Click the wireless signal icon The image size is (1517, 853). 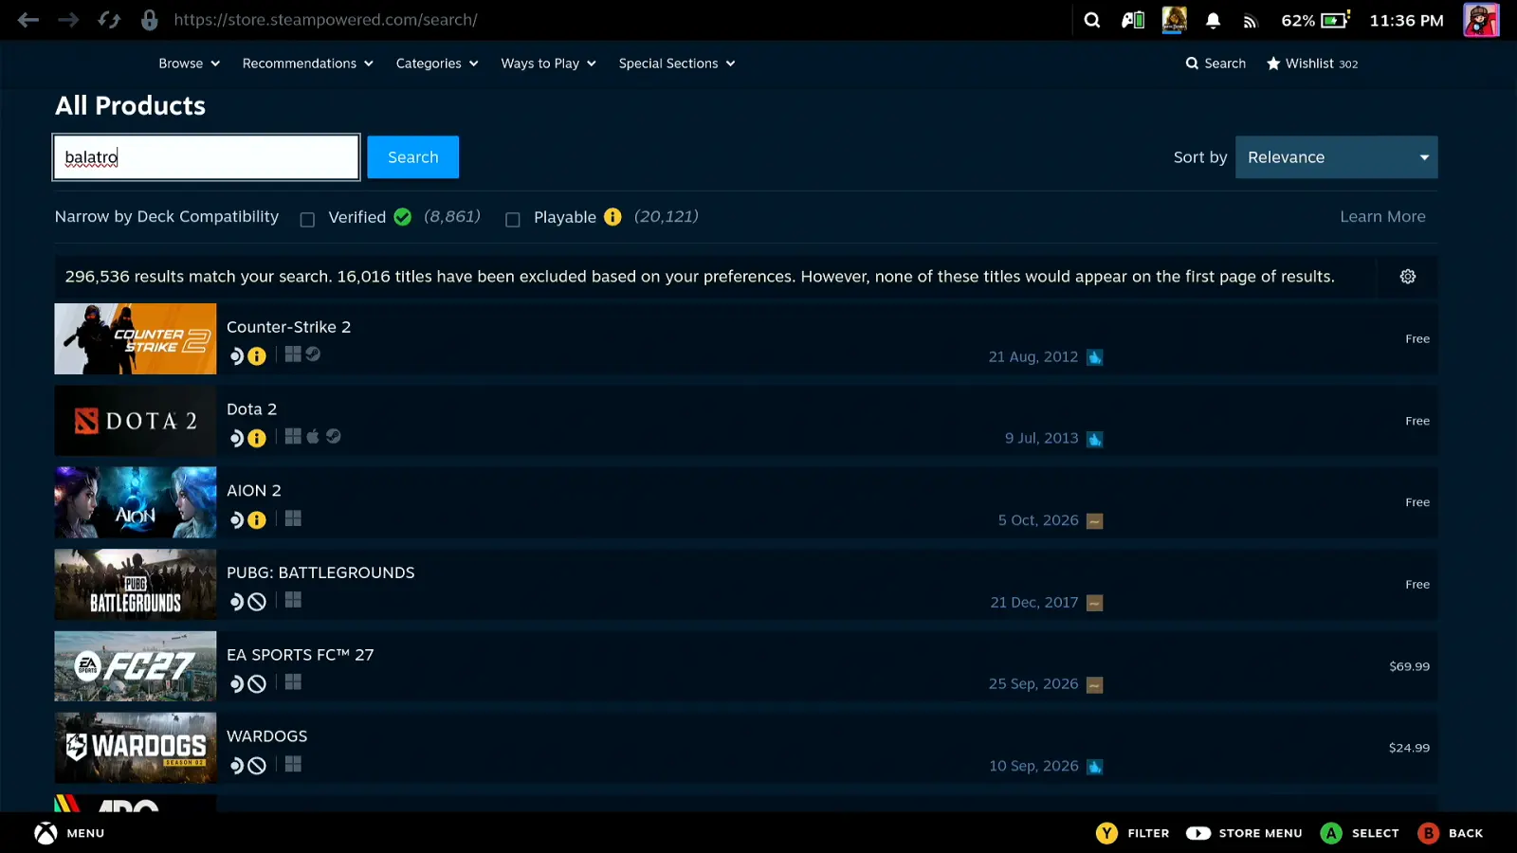point(1250,22)
